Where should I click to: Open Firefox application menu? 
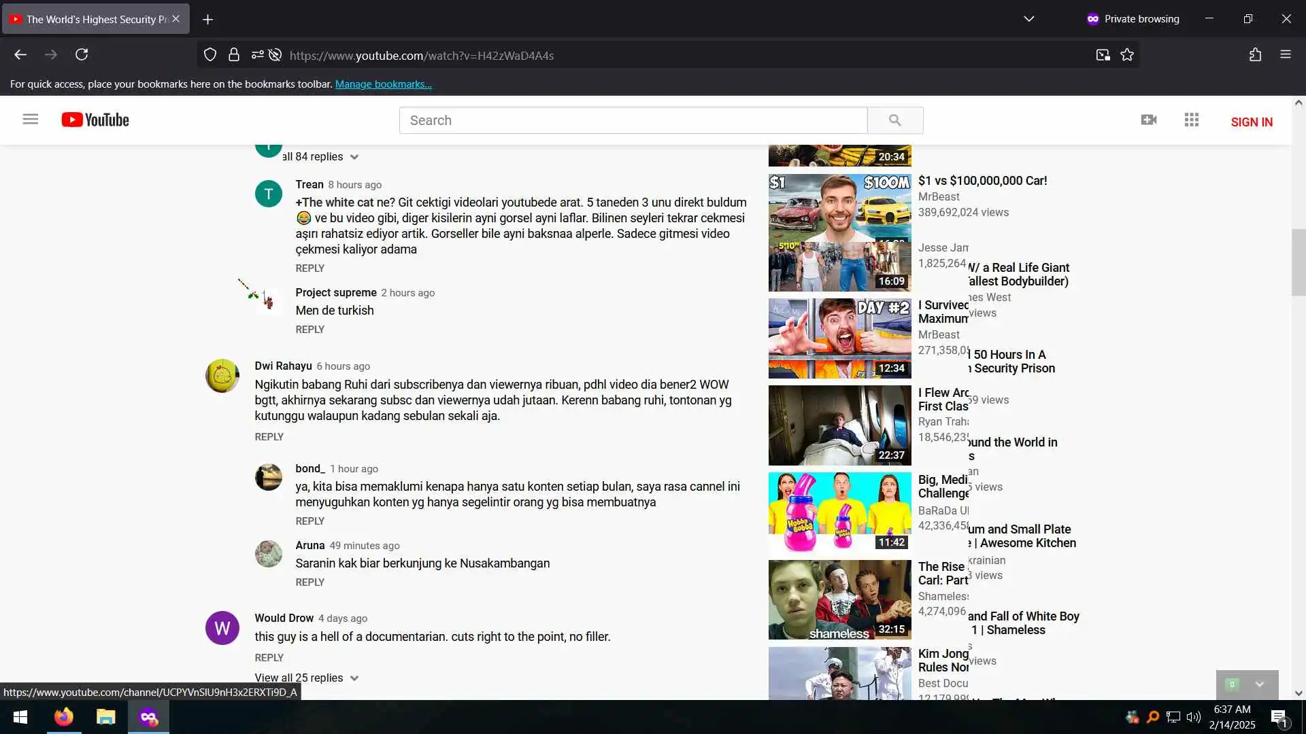click(x=1285, y=55)
